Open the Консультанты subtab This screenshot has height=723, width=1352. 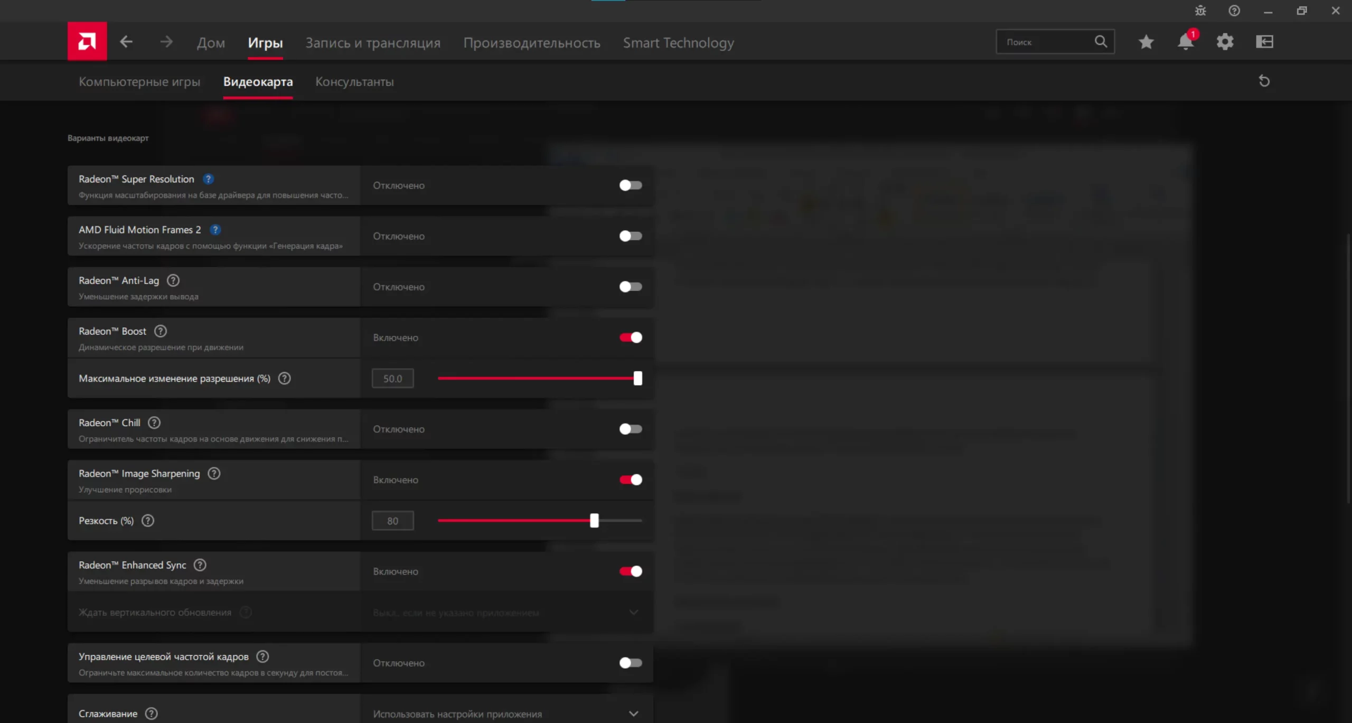[354, 82]
